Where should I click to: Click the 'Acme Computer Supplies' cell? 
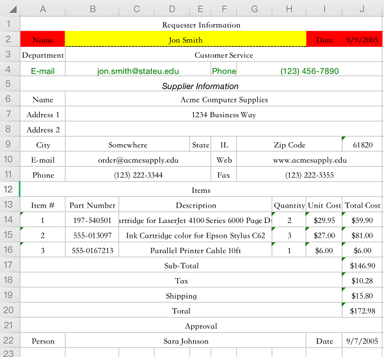pos(223,99)
